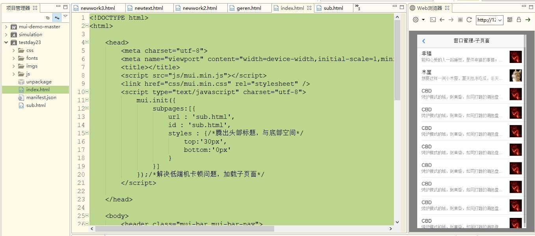Open the dropdown arrow beside the gear
Image resolution: width=535 pixels, height=236 pixels.
(423, 20)
